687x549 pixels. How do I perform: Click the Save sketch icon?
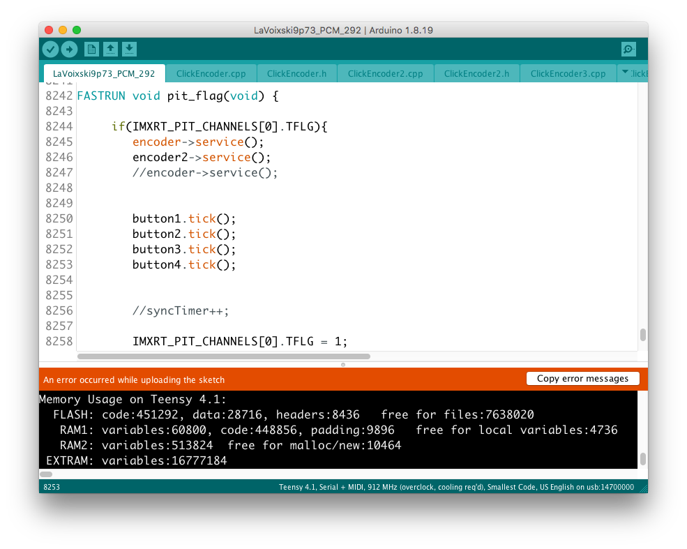point(129,49)
